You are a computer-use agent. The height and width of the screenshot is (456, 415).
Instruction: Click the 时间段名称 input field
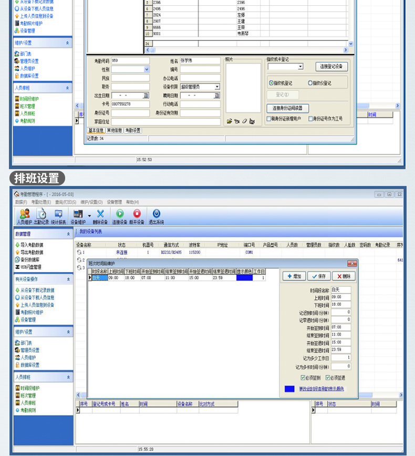(x=341, y=290)
